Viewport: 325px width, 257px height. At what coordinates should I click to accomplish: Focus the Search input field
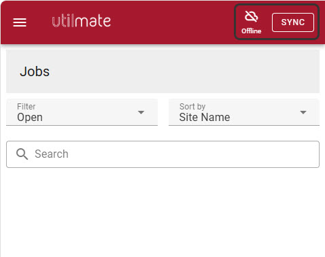click(x=162, y=154)
